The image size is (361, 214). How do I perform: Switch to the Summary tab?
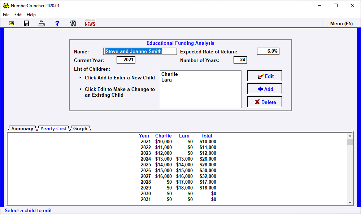(x=22, y=128)
